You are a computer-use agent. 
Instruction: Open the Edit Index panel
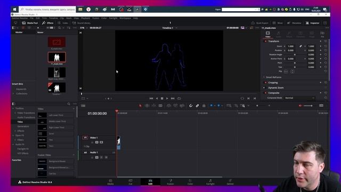pos(63,23)
